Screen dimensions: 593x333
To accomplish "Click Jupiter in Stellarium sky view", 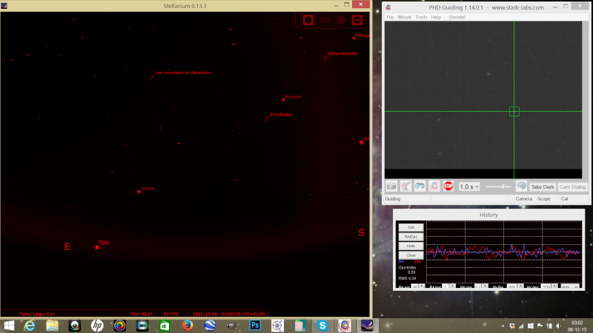I will (139, 192).
